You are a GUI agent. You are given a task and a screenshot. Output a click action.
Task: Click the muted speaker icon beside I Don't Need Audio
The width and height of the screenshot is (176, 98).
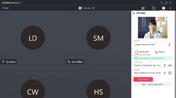[144, 85]
